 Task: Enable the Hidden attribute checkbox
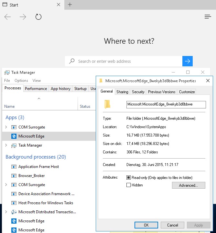128,185
